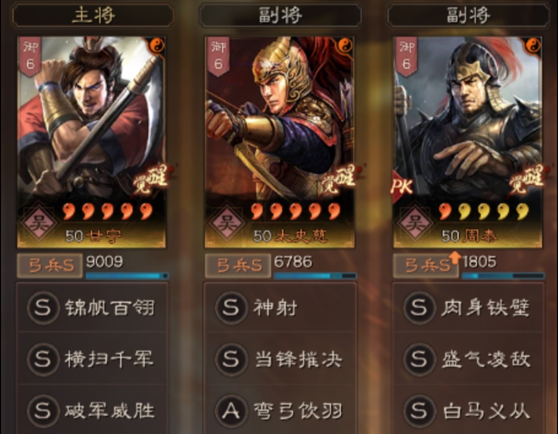This screenshot has width=558, height=434.
Task: Click the yin-yang icon on 周泰's card
Action: point(533,45)
